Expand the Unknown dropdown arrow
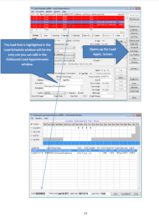This screenshot has height=216, width=159. pyautogui.click(x=74, y=54)
